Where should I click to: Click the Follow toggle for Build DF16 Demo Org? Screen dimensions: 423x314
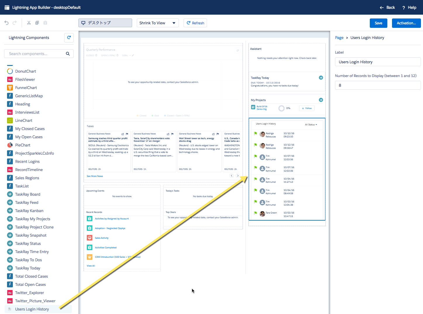click(306, 108)
